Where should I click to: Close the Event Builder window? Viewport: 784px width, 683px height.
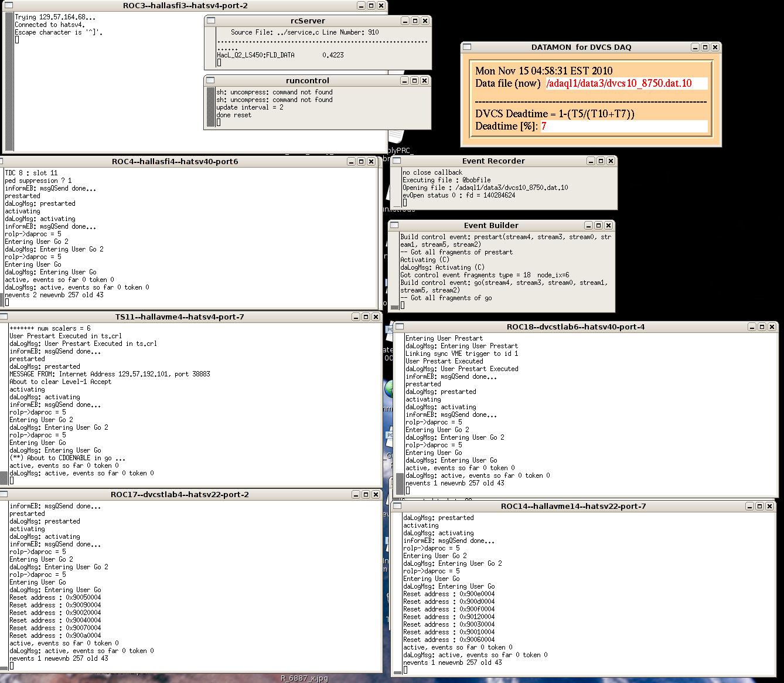(x=608, y=225)
